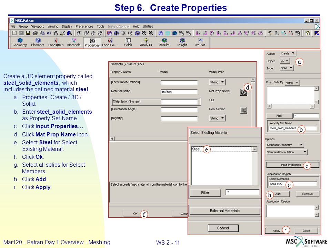Image resolution: width=331 pixels, height=248 pixels.
Task: Click the Home toolbar icon
Action: click(308, 33)
